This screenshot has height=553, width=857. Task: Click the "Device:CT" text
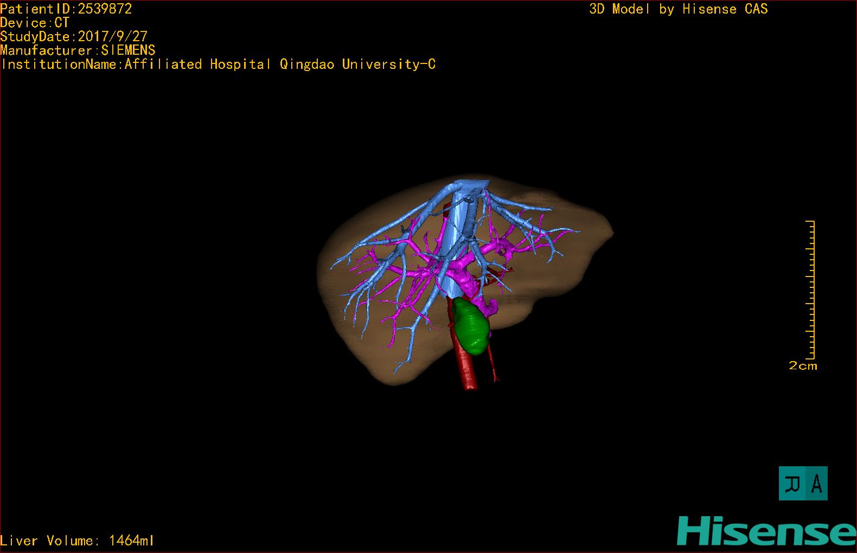pyautogui.click(x=35, y=23)
